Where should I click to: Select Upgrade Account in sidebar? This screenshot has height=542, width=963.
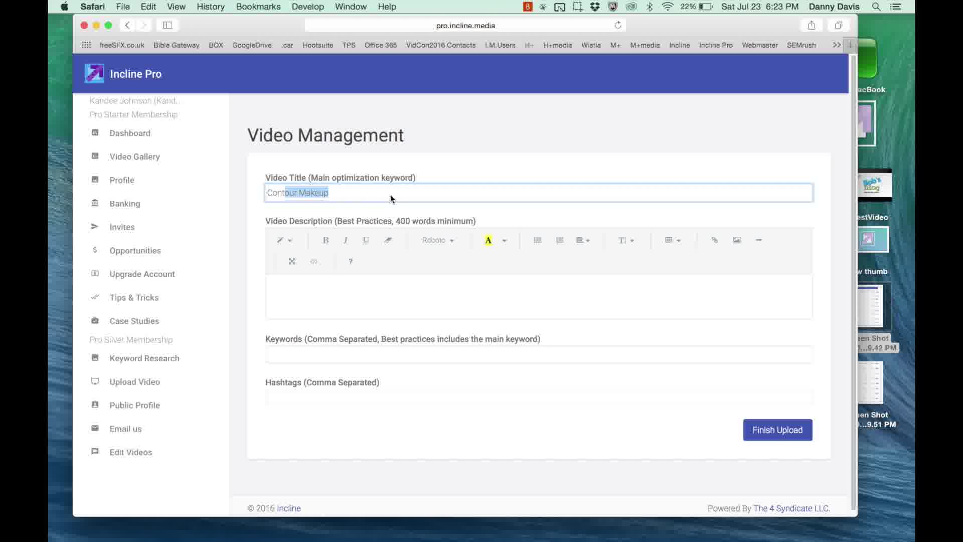(x=142, y=275)
